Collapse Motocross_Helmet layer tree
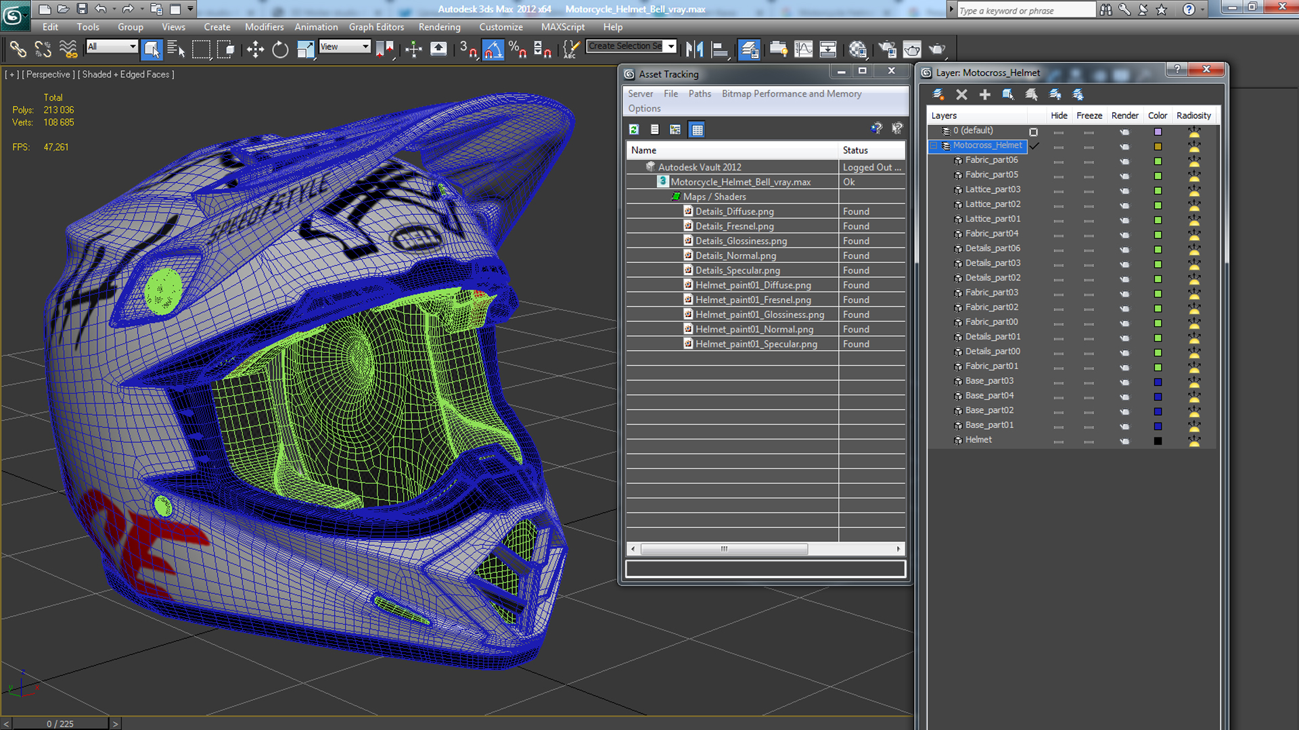 click(x=934, y=145)
